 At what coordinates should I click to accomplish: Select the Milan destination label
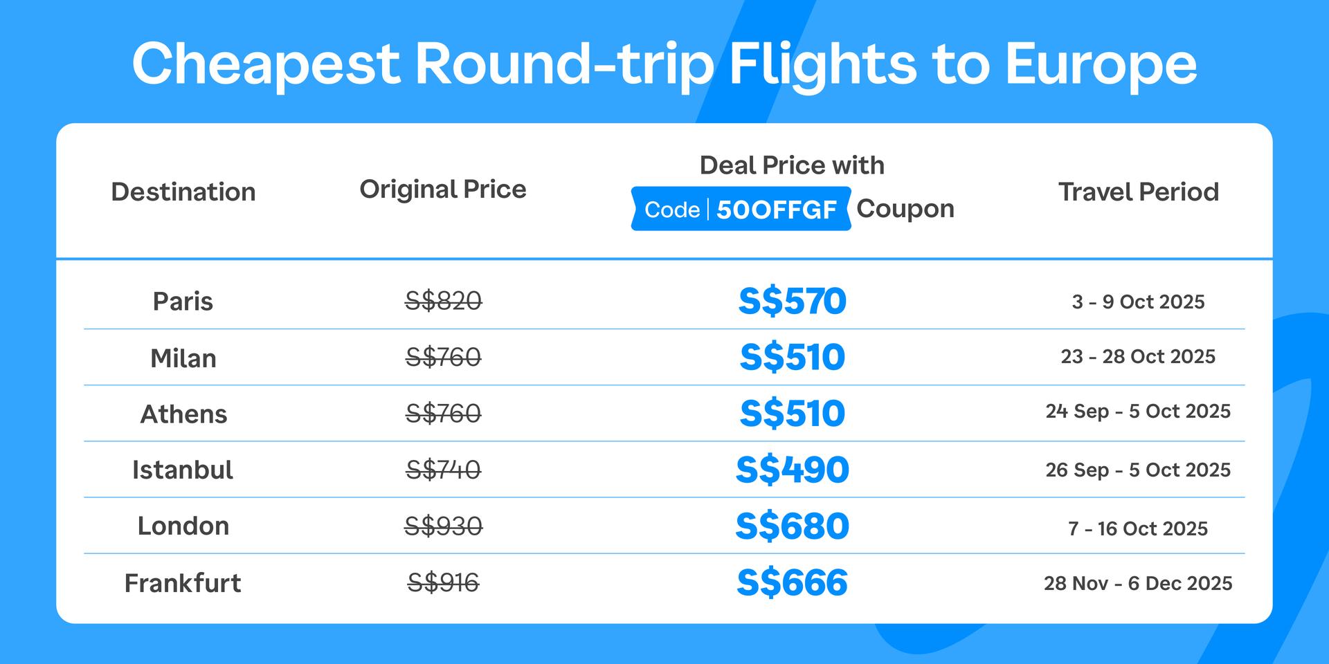pyautogui.click(x=183, y=358)
